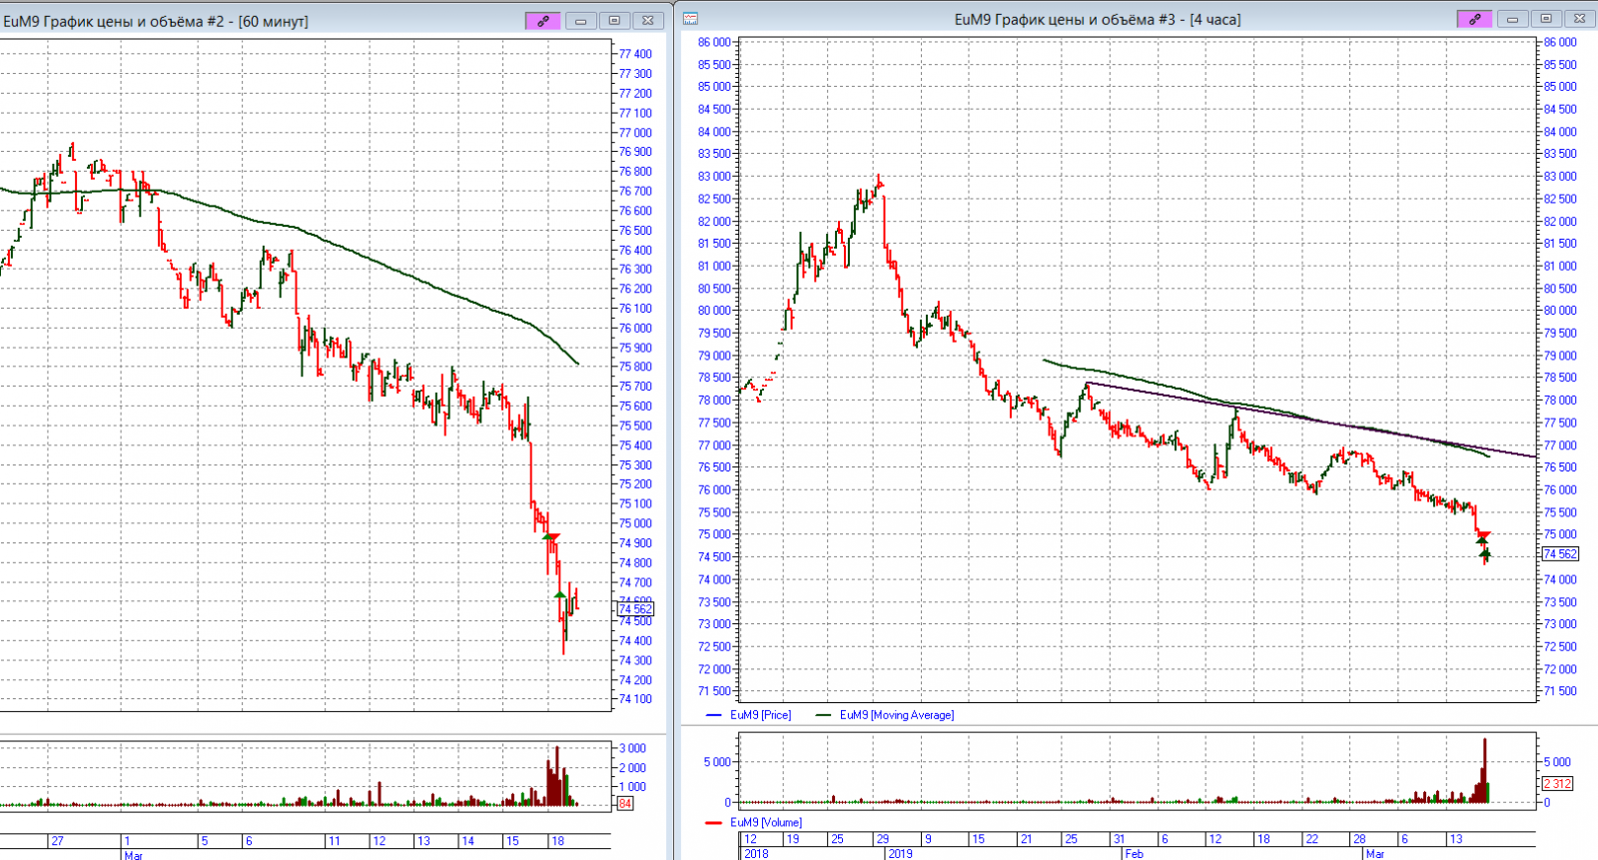This screenshot has width=1598, height=860.
Task: Select EuM9 [Price] legend entry
Action: pyautogui.click(x=759, y=715)
